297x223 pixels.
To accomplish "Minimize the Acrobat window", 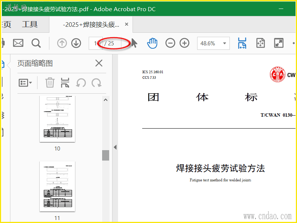I will (x=281, y=9).
